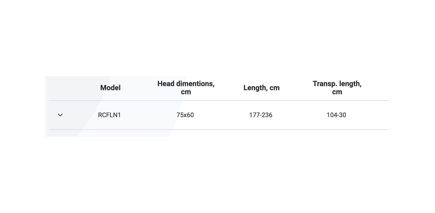Click the '60' in the 75x60 value

pyautogui.click(x=190, y=115)
